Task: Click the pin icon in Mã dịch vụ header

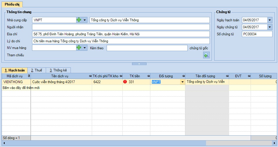Action: click(29, 76)
